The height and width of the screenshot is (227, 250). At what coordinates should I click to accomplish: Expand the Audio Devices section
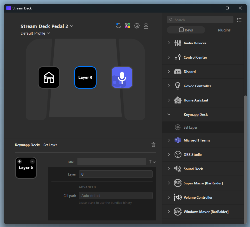click(x=169, y=43)
